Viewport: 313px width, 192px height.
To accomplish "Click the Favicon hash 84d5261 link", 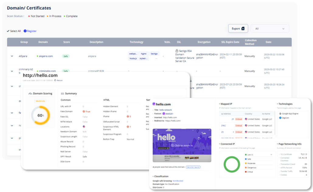I will click(x=169, y=114).
